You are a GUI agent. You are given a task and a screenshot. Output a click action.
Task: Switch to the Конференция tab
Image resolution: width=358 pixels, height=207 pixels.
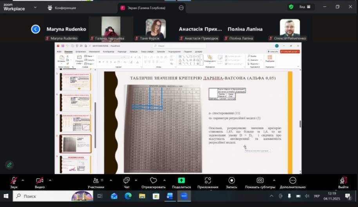point(62,8)
